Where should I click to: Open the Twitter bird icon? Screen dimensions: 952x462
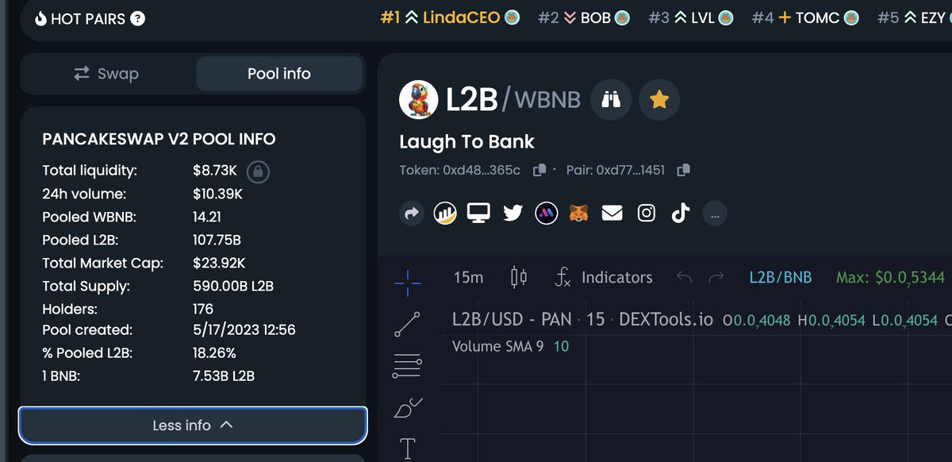tap(512, 214)
